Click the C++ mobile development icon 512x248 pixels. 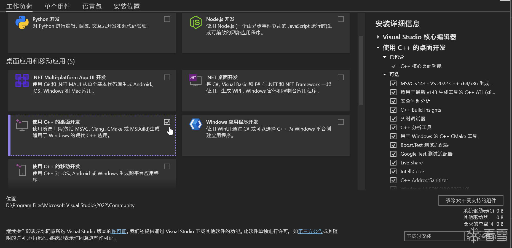coord(21,170)
